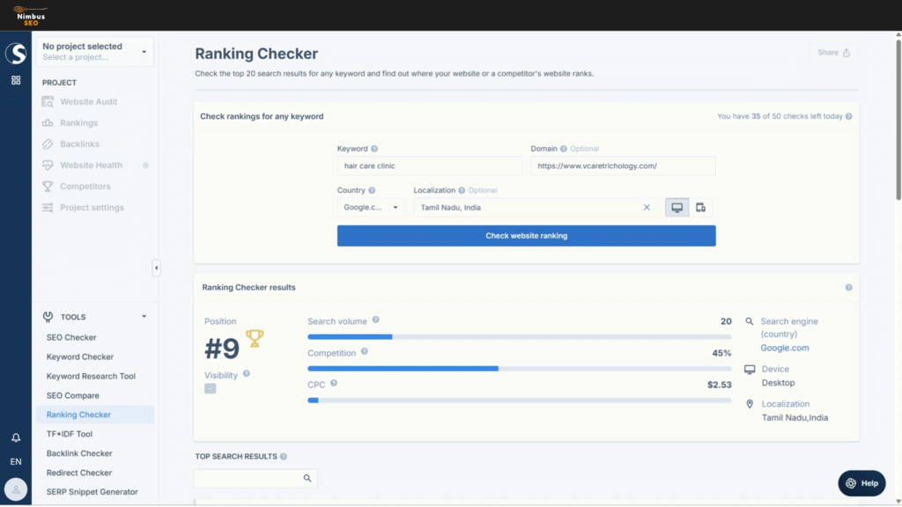
Task: Click the Keyword help question icon
Action: (x=374, y=149)
